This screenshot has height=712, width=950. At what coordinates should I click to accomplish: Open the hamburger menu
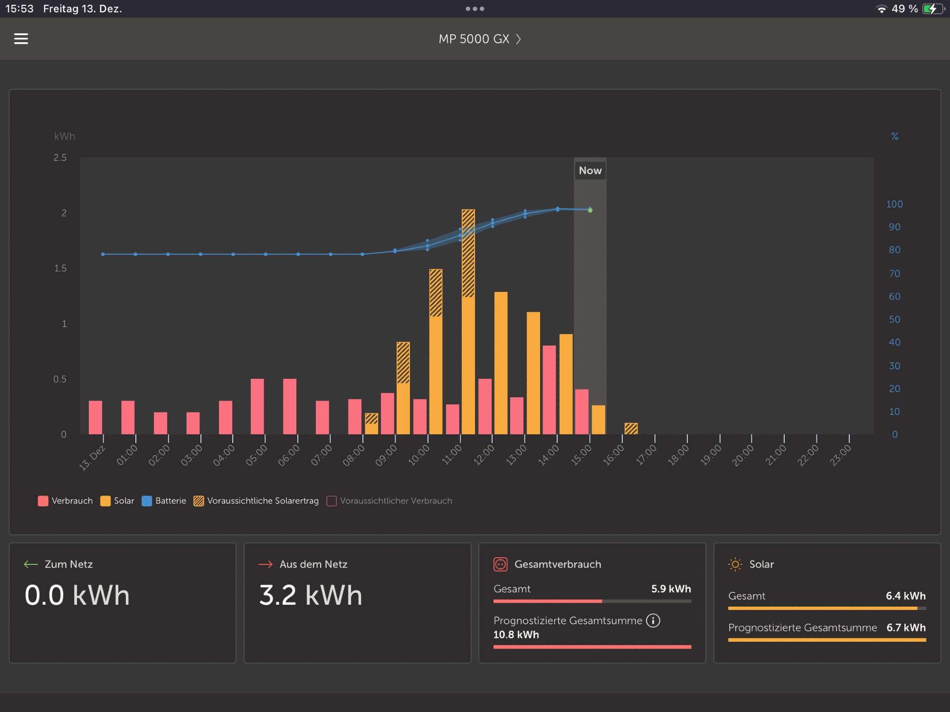[21, 39]
